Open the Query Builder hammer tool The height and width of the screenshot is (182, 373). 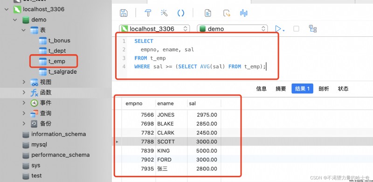coord(148,13)
